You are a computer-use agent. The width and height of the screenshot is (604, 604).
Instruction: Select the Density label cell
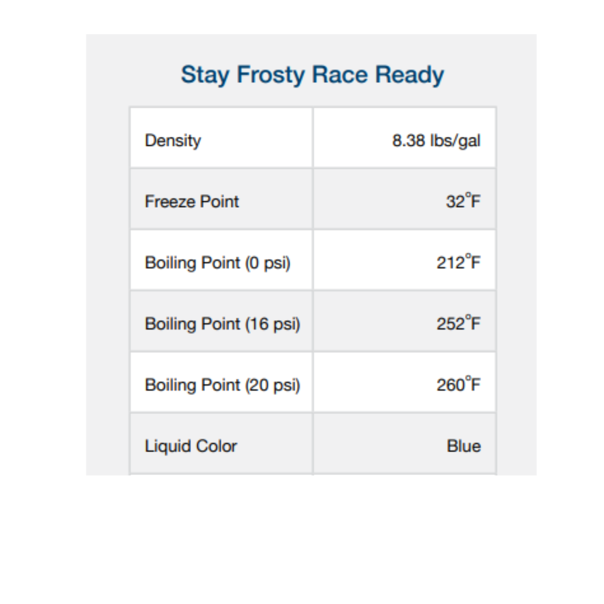[x=221, y=138]
